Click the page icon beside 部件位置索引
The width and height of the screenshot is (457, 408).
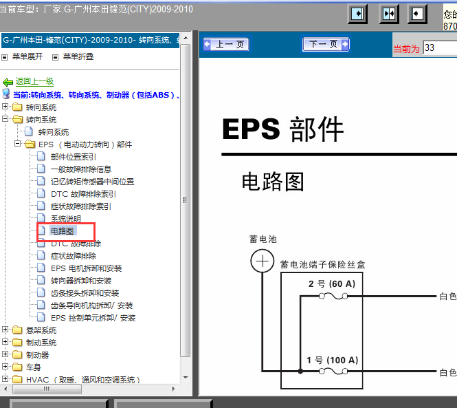tap(42, 157)
